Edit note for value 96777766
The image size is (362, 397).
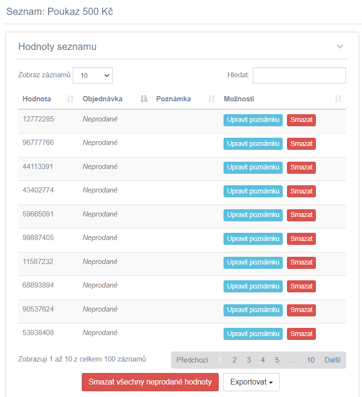point(253,144)
